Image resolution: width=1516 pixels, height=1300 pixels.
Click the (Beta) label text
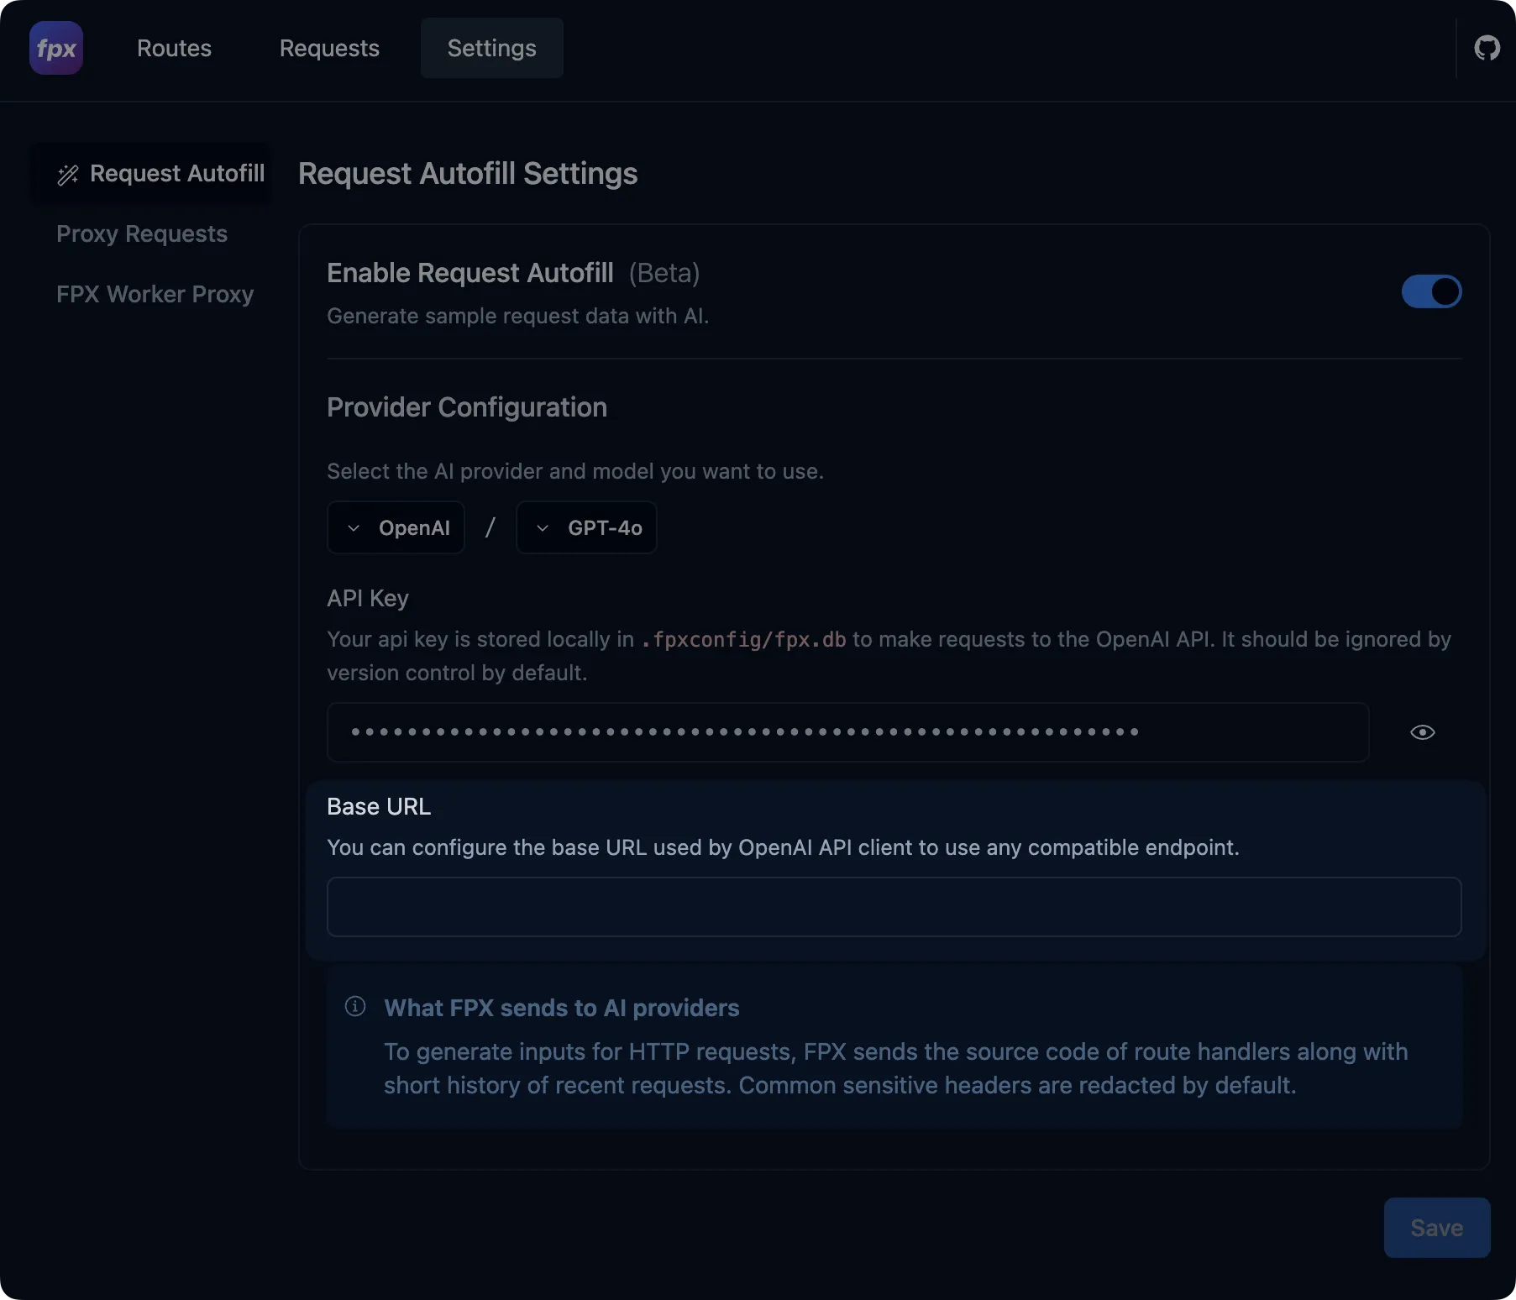click(664, 273)
